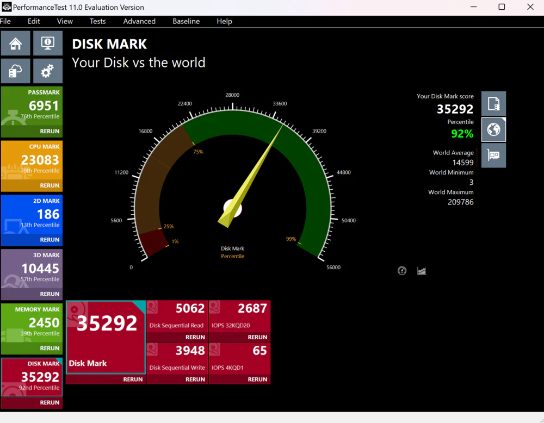The width and height of the screenshot is (544, 423).
Task: Click the World Minimum value 3
Action: [x=471, y=182]
